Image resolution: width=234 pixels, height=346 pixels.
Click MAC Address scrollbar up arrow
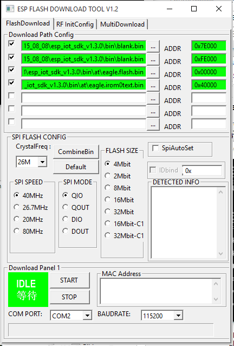point(216,284)
